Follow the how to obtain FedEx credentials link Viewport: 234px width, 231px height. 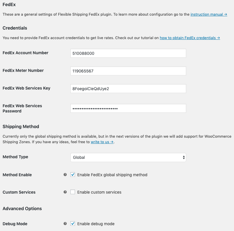pos(190,38)
